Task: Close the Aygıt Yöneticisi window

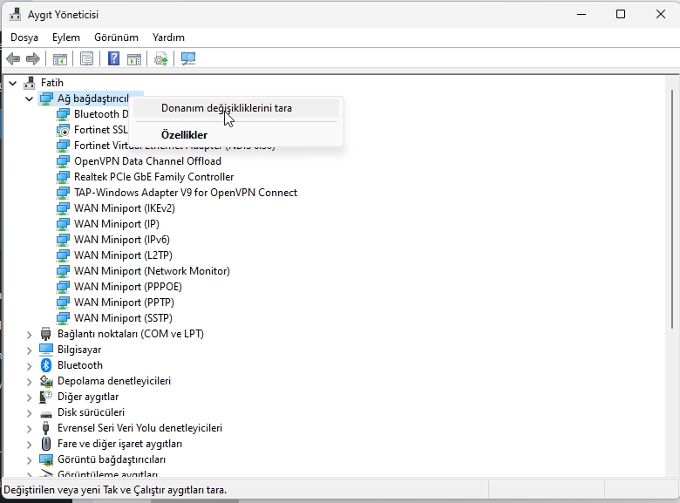Action: tap(661, 14)
